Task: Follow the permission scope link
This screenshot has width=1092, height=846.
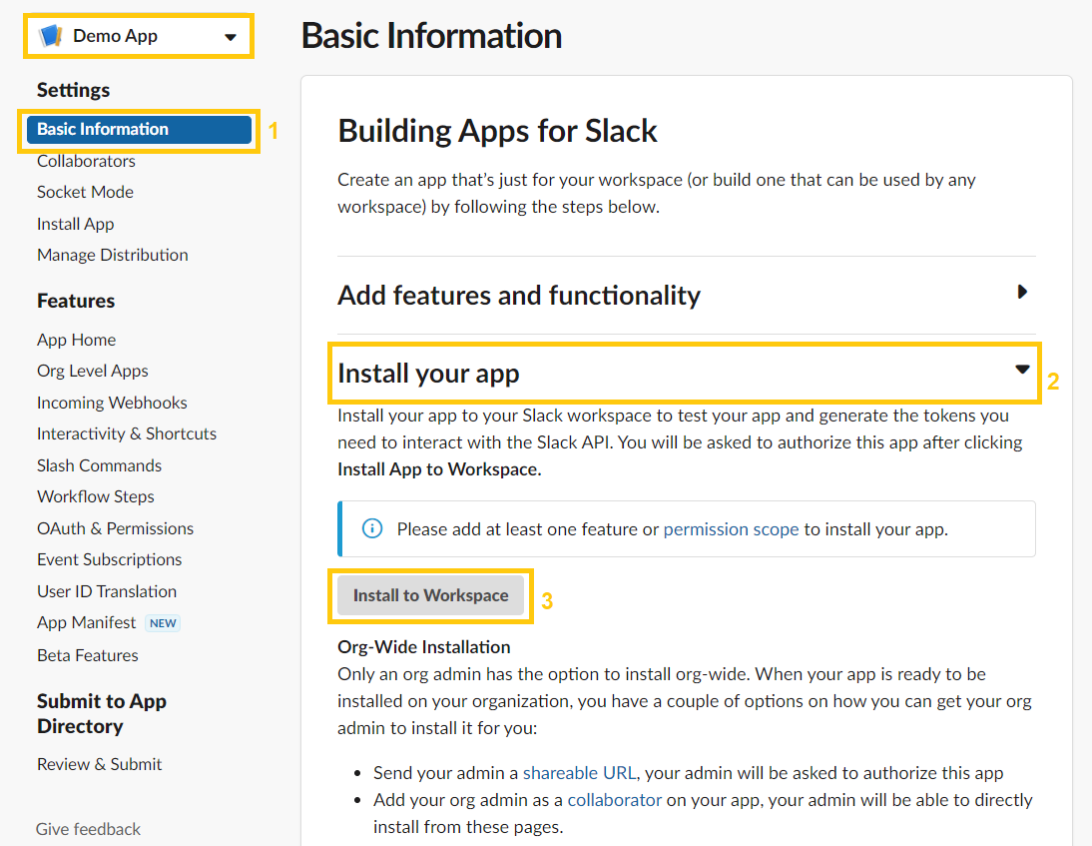Action: pos(731,529)
